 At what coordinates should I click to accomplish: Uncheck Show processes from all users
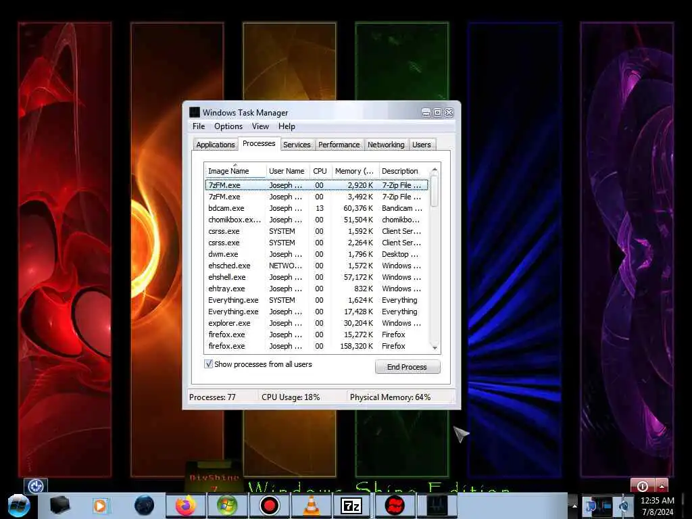(x=208, y=364)
